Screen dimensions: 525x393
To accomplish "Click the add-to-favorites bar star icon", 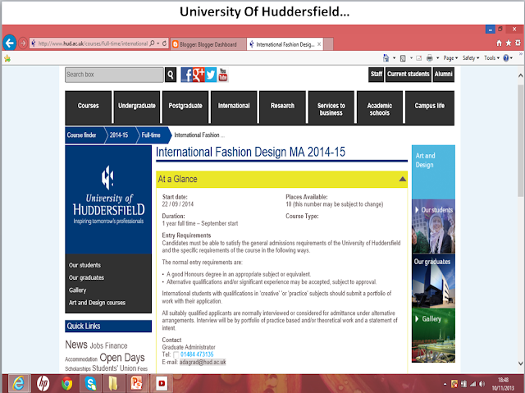I will tap(7, 58).
